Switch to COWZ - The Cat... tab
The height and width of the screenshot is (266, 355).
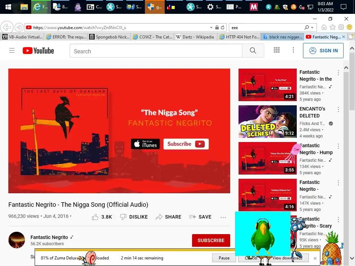pyautogui.click(x=153, y=37)
